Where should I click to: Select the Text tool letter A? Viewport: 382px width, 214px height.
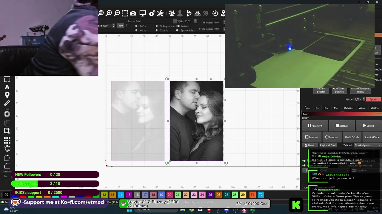coord(7,87)
